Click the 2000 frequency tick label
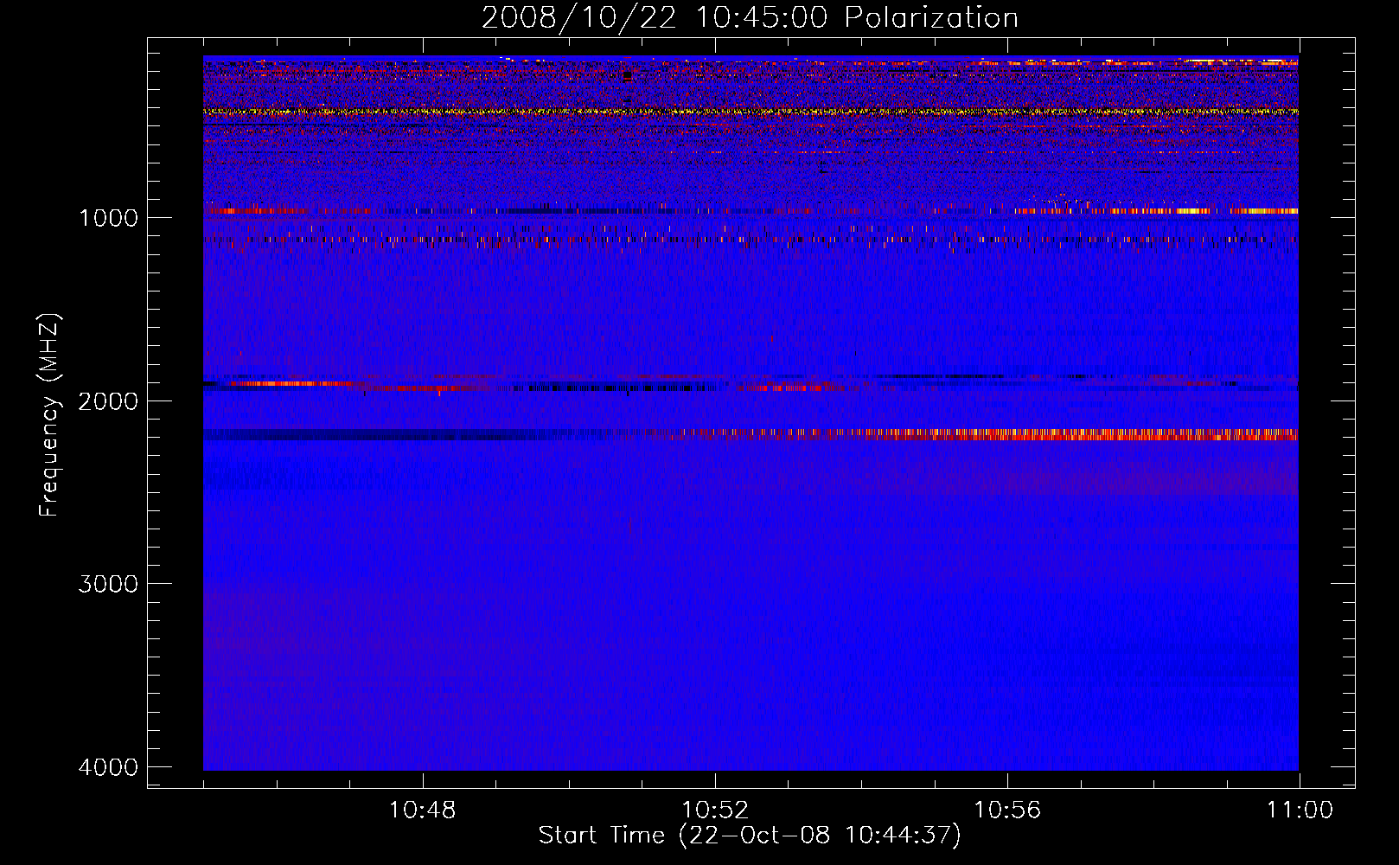Screen dimensions: 1399x865 108,401
